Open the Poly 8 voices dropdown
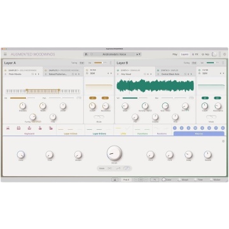Image resolution: width=229 pixels, height=229 pixels. point(127,179)
